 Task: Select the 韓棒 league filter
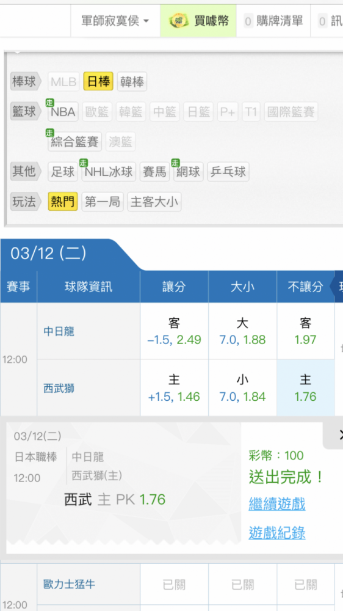pyautogui.click(x=132, y=82)
